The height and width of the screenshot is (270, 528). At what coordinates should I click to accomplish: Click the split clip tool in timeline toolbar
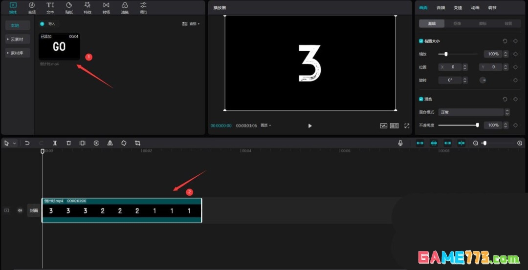pos(55,143)
